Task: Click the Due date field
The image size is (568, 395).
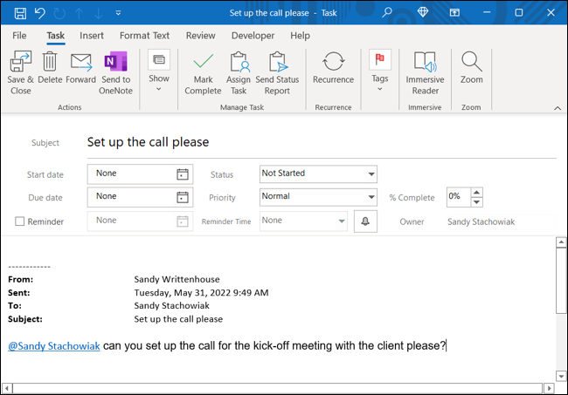Action: (140, 197)
